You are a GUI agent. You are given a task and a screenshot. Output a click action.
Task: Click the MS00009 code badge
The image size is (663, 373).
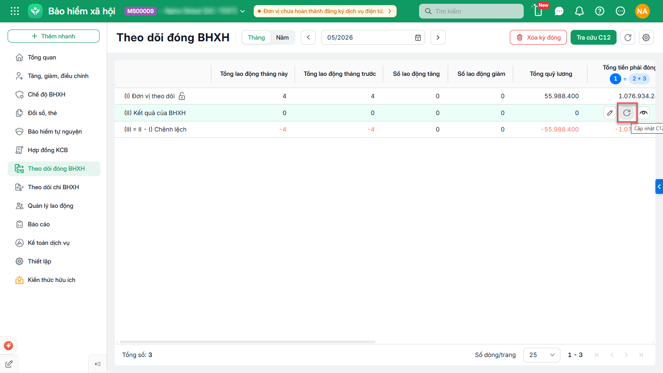[x=141, y=11]
